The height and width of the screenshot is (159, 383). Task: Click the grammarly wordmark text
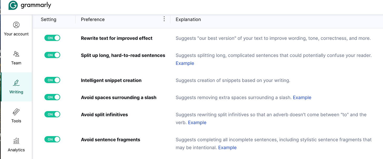click(36, 5)
